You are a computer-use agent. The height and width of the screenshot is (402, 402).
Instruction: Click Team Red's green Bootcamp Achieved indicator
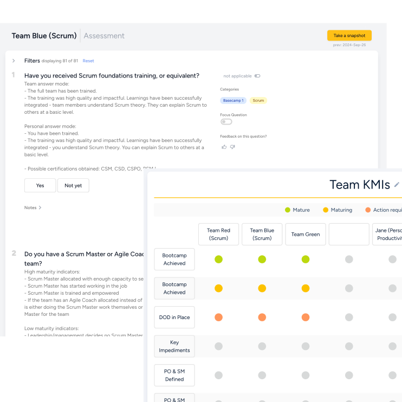point(218,260)
